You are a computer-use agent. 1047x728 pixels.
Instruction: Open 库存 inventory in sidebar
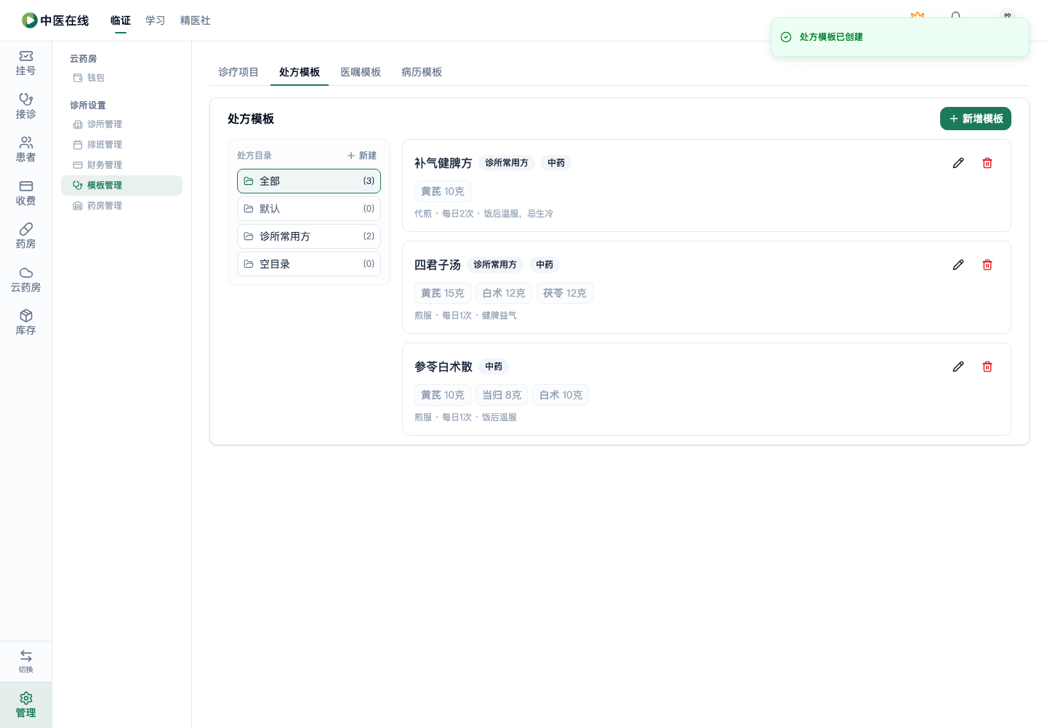point(25,323)
